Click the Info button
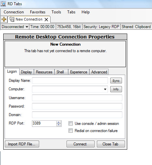 pos(116,89)
